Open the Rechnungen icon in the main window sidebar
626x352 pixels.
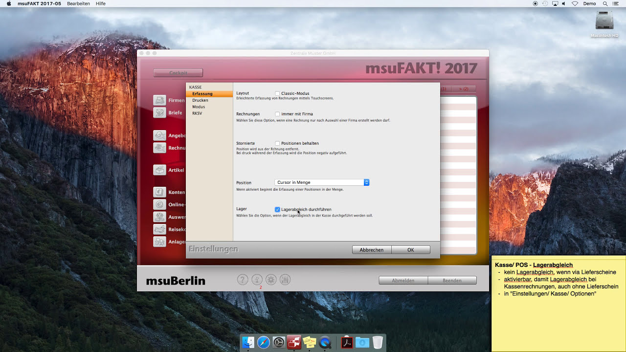(x=159, y=148)
